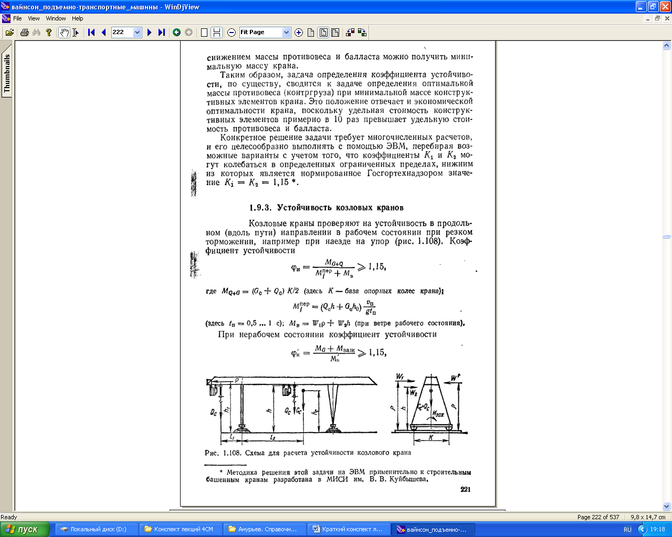Image resolution: width=672 pixels, height=537 pixels.
Task: Switch to Анурьев. Справочн... taskbar window
Action: pos(265,530)
